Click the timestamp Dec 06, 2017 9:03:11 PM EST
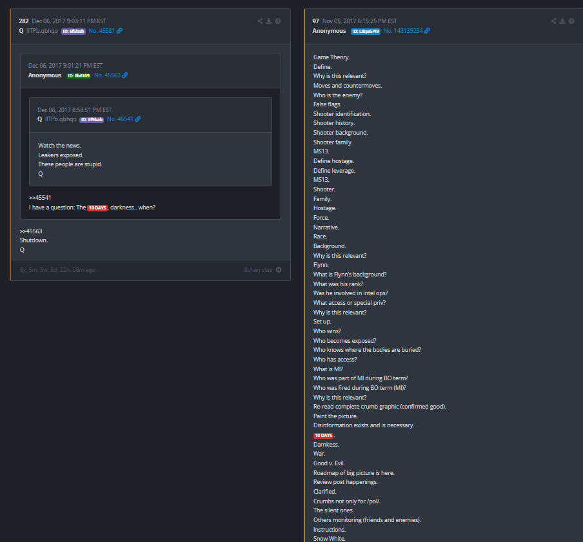This screenshot has width=583, height=542. (x=69, y=21)
